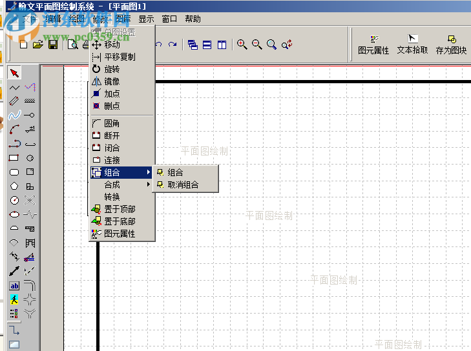
Task: Open print preview icon
Action: click(x=73, y=45)
